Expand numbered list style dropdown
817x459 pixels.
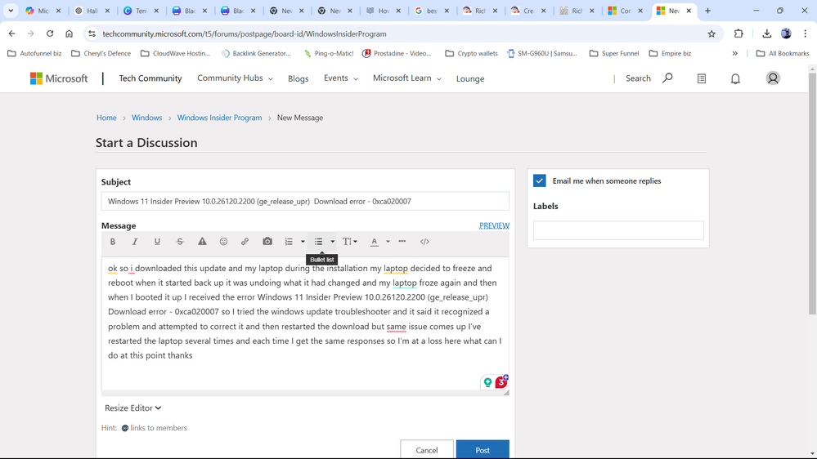click(x=303, y=242)
